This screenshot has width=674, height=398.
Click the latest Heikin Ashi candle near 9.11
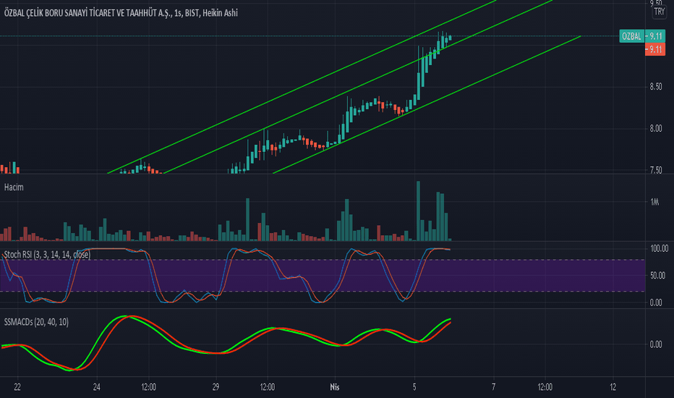(x=450, y=38)
